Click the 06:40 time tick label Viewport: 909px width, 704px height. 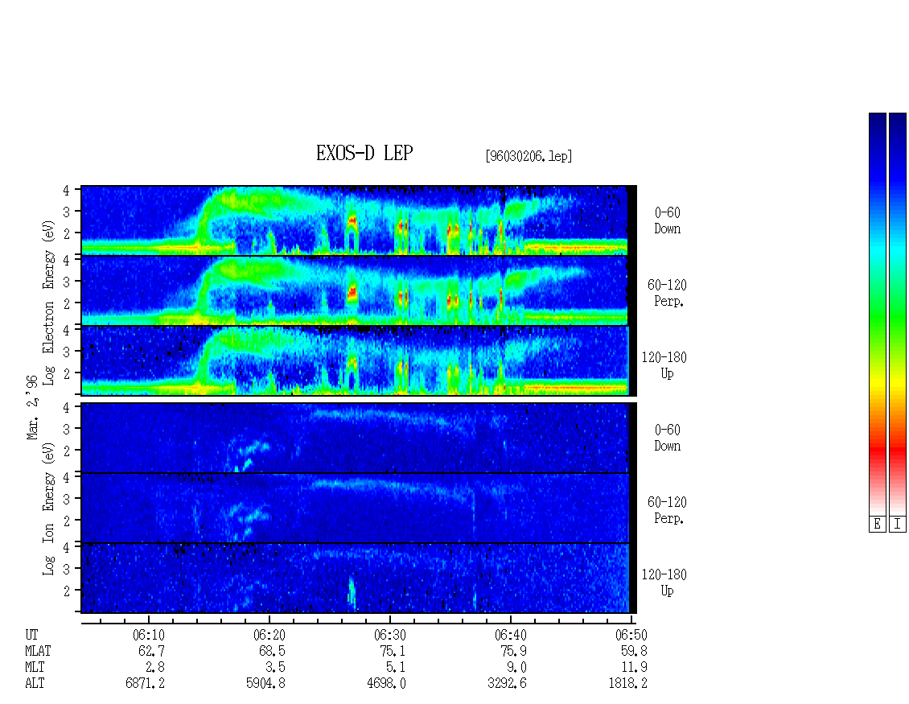click(x=511, y=635)
